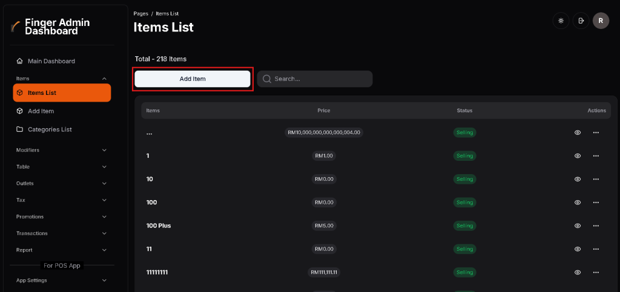
Task: Toggle the light/dark theme sun icon
Action: point(561,21)
